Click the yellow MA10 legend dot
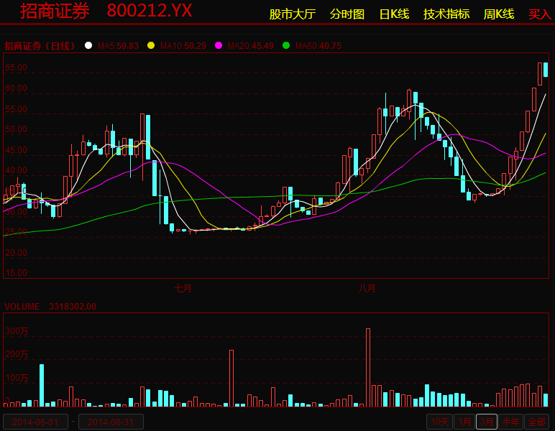The width and height of the screenshot is (555, 431). point(151,45)
